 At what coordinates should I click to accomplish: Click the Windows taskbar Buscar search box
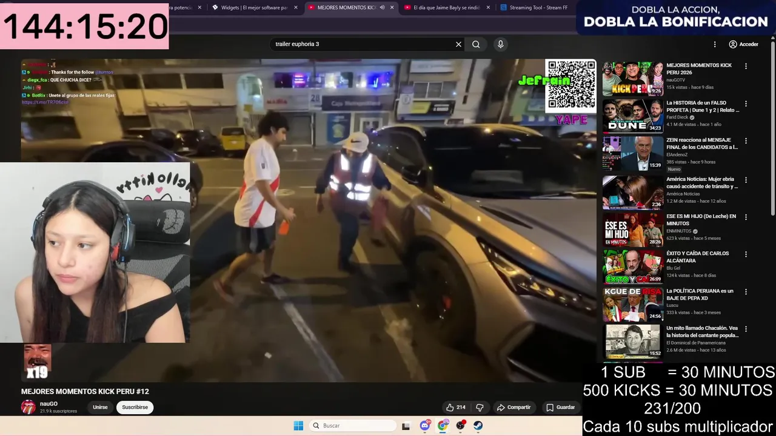352,426
